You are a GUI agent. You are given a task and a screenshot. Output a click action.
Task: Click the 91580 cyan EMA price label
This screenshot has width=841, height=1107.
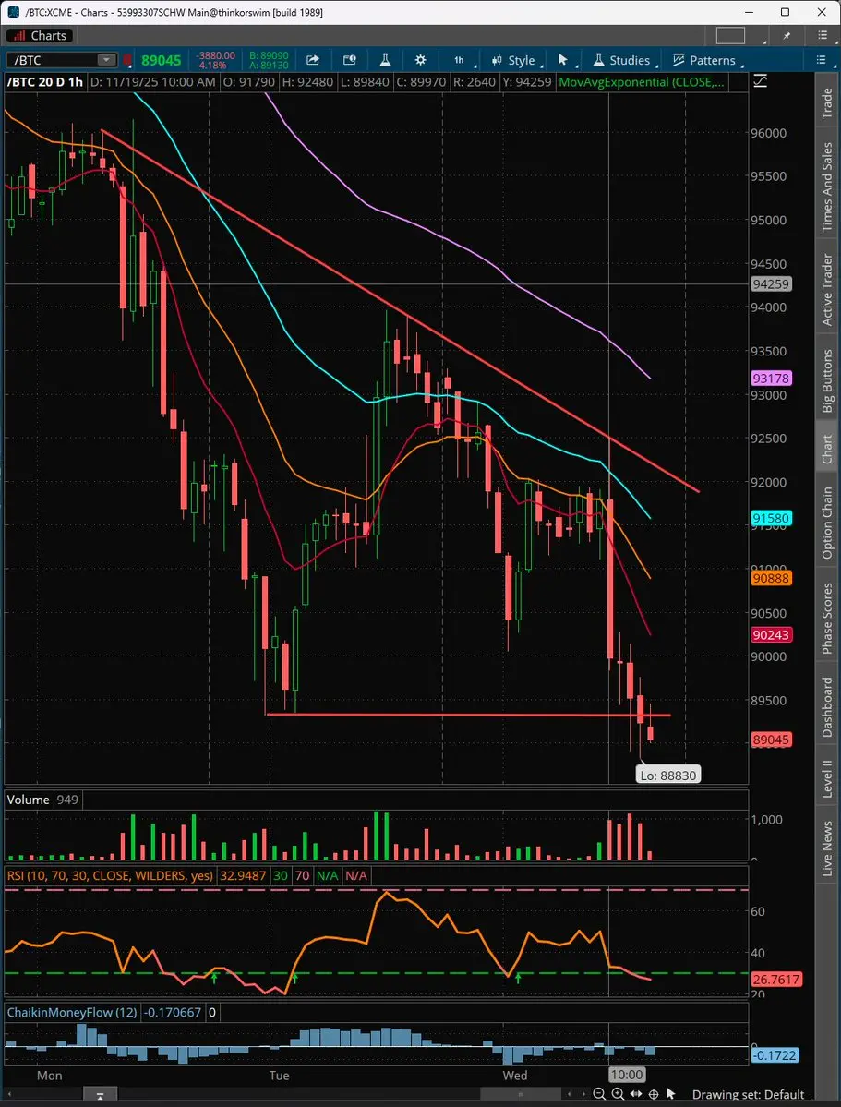(771, 518)
